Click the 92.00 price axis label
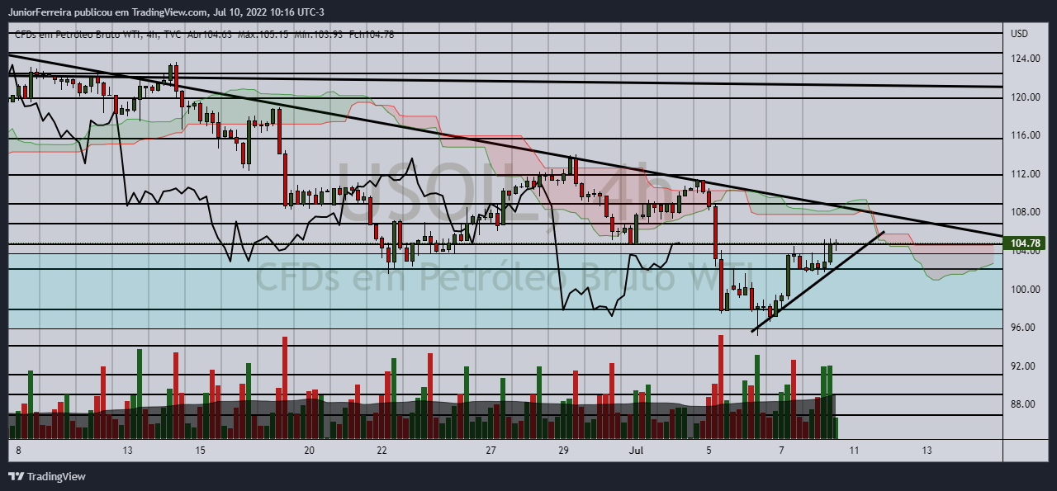 point(1021,366)
